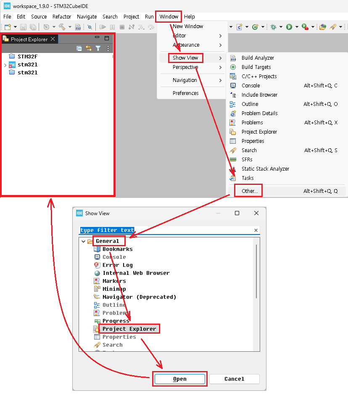This screenshot has height=395, width=348.
Task: Choose Other... in Show View submenu
Action: pos(287,191)
